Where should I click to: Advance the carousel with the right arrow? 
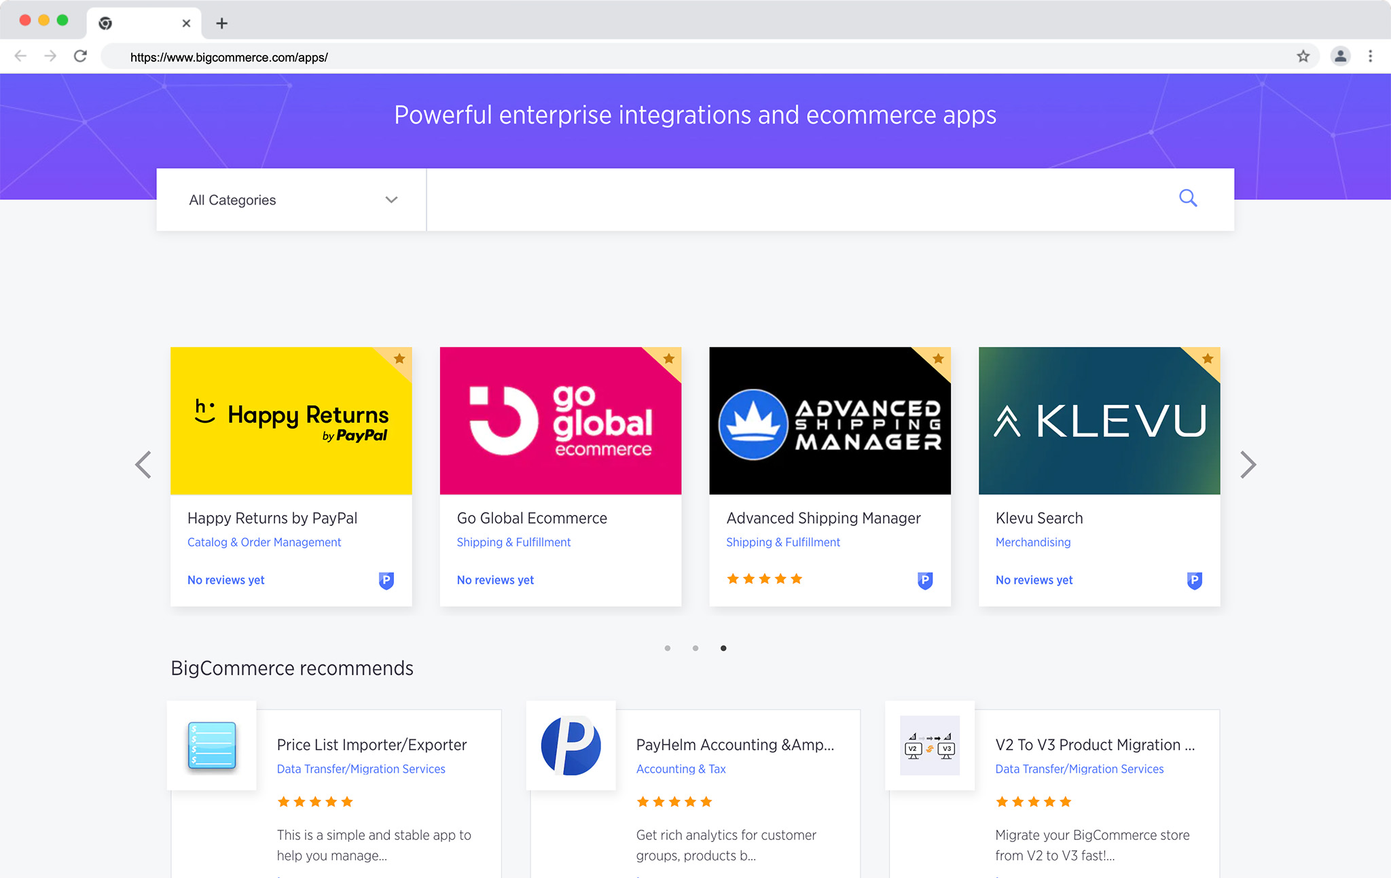pos(1248,464)
